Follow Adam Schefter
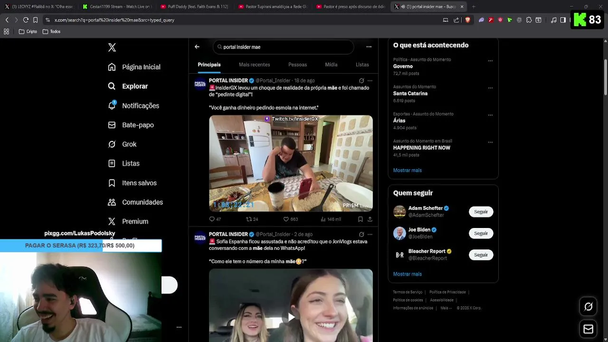608x342 pixels. (481, 212)
